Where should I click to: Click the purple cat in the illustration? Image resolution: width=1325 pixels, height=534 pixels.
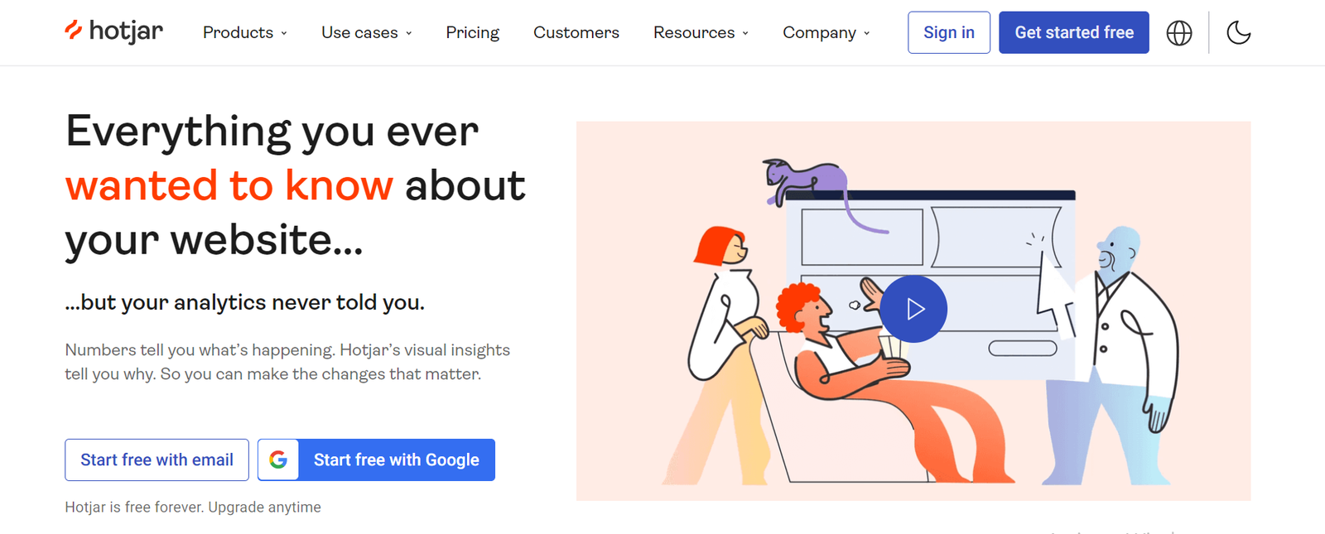pyautogui.click(x=805, y=180)
